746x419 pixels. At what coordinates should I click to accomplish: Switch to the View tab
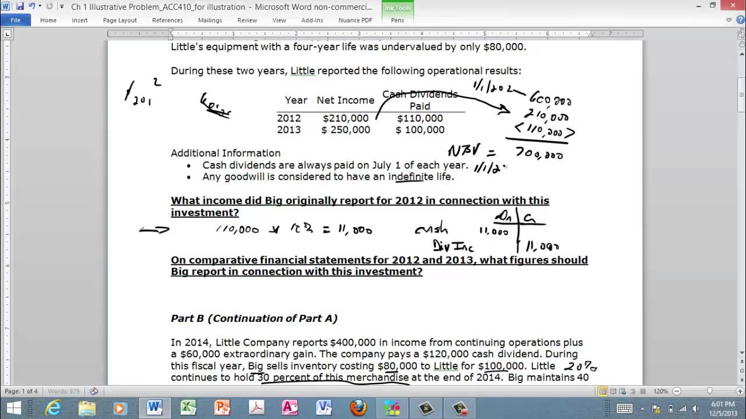point(279,20)
